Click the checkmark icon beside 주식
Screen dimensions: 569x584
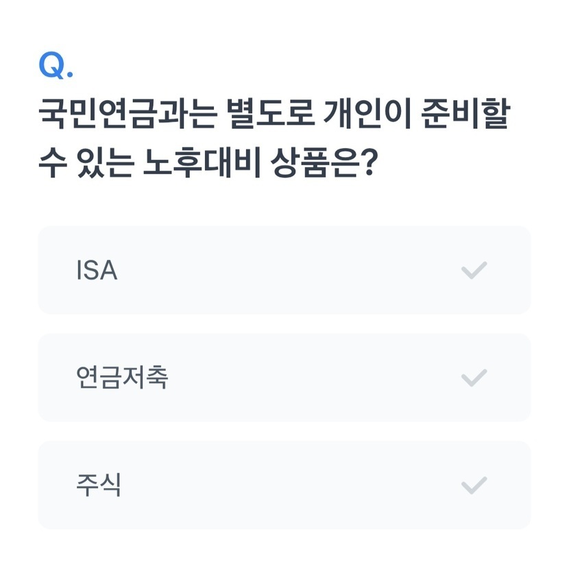tap(474, 485)
